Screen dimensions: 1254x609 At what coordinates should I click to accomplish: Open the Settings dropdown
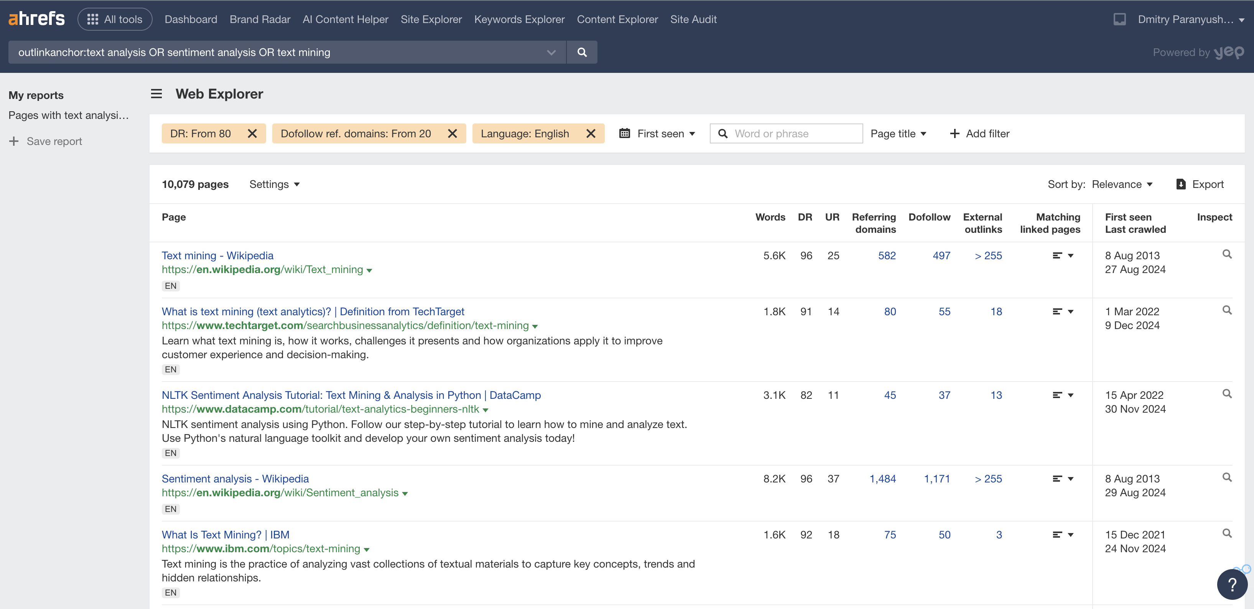[x=275, y=184]
